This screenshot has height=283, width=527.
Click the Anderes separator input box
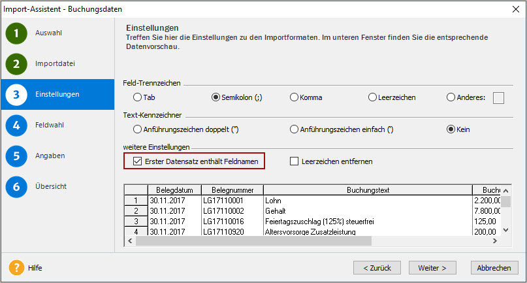pos(498,98)
